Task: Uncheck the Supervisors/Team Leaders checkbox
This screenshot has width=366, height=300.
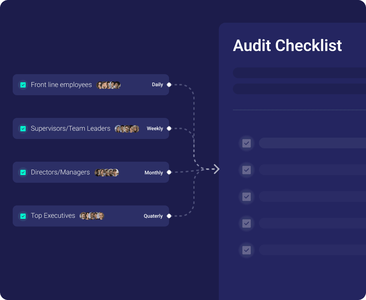Action: (23, 129)
